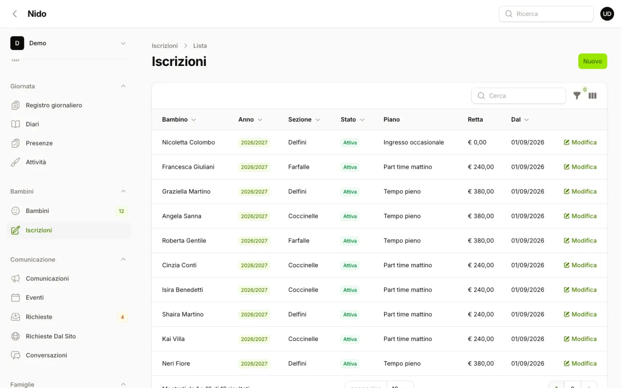
Task: Open Richieste inbox item
Action: tap(69, 317)
